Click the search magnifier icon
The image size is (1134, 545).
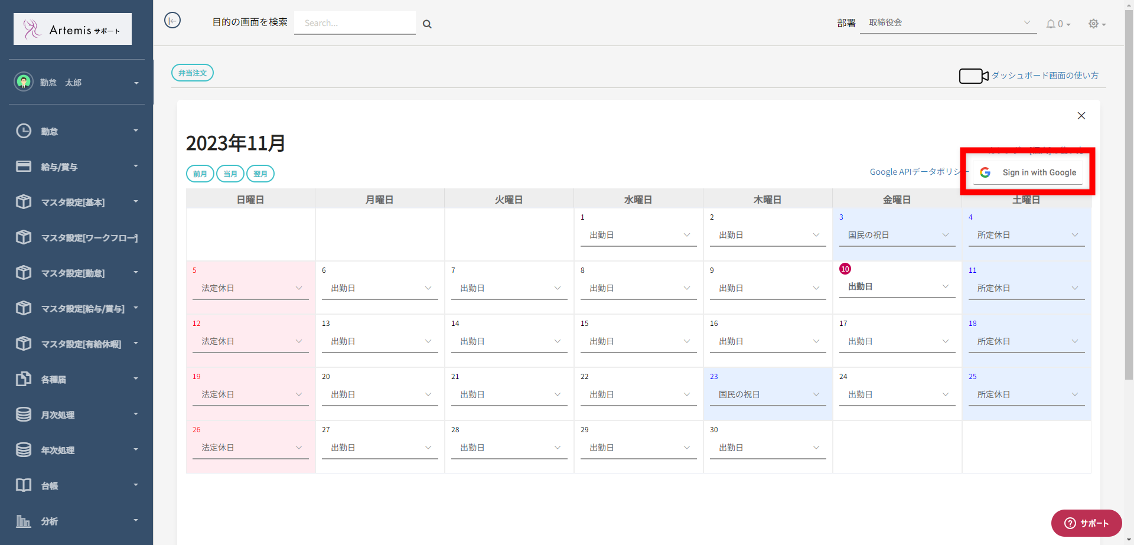point(427,24)
